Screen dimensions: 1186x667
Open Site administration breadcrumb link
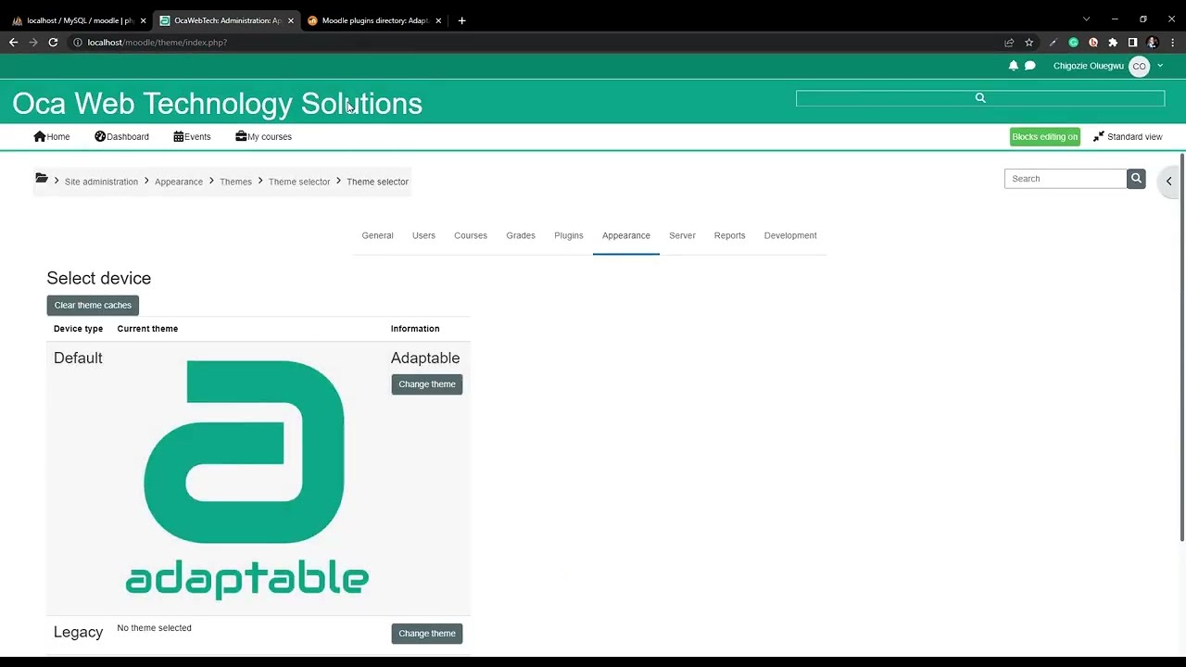tap(101, 182)
